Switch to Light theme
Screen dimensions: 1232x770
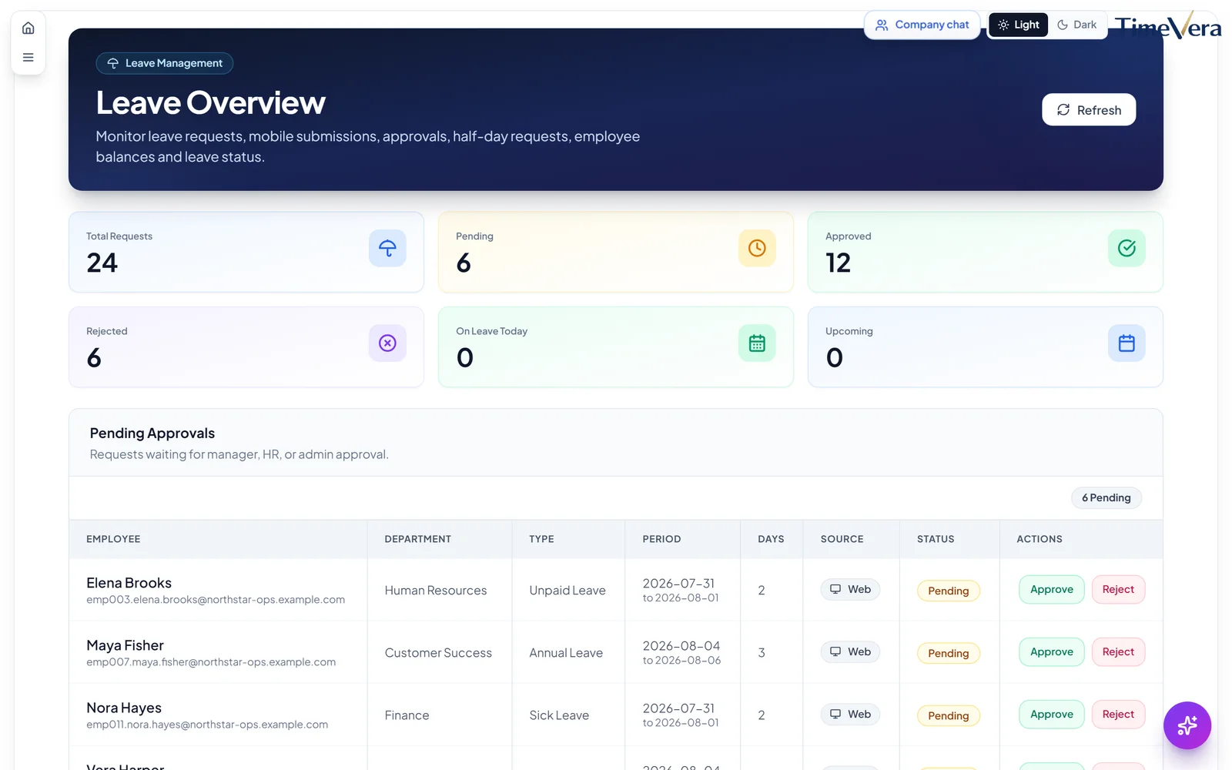(x=1018, y=25)
